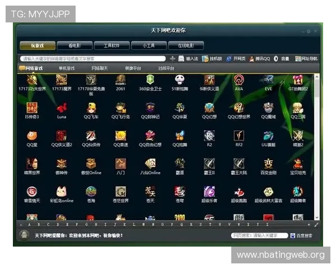Image resolution: width=336 pixels, height=269 pixels.
Task: Launch 腾讯QQ from the toolbar
Action: [259, 58]
